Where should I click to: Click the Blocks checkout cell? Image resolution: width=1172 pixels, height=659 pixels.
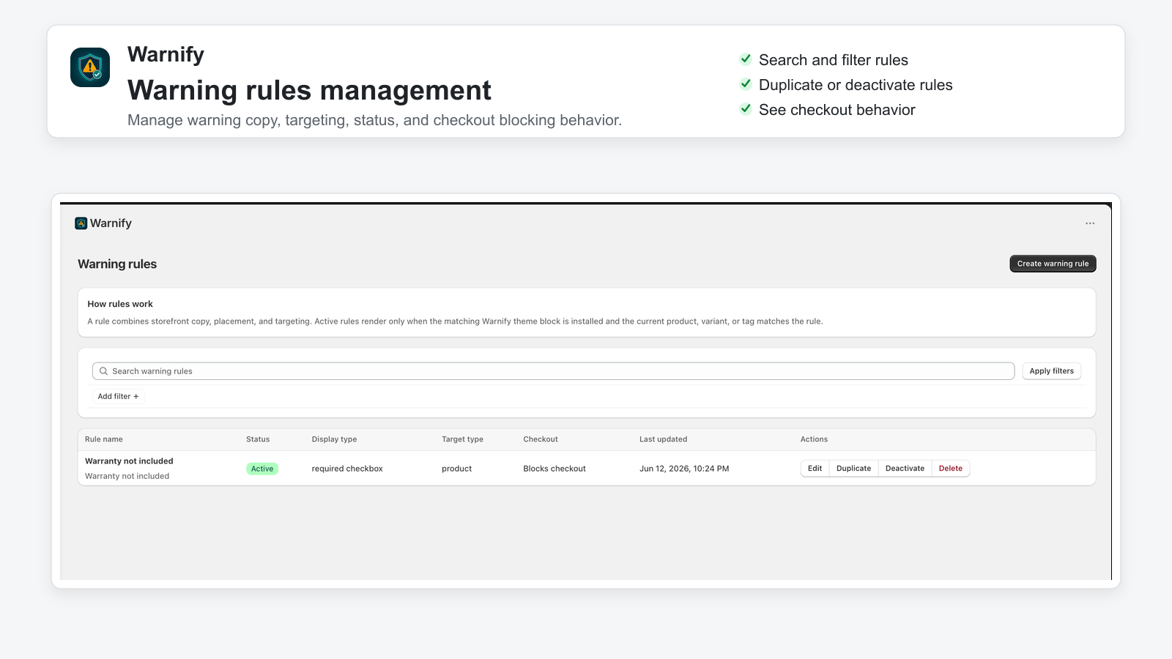555,469
